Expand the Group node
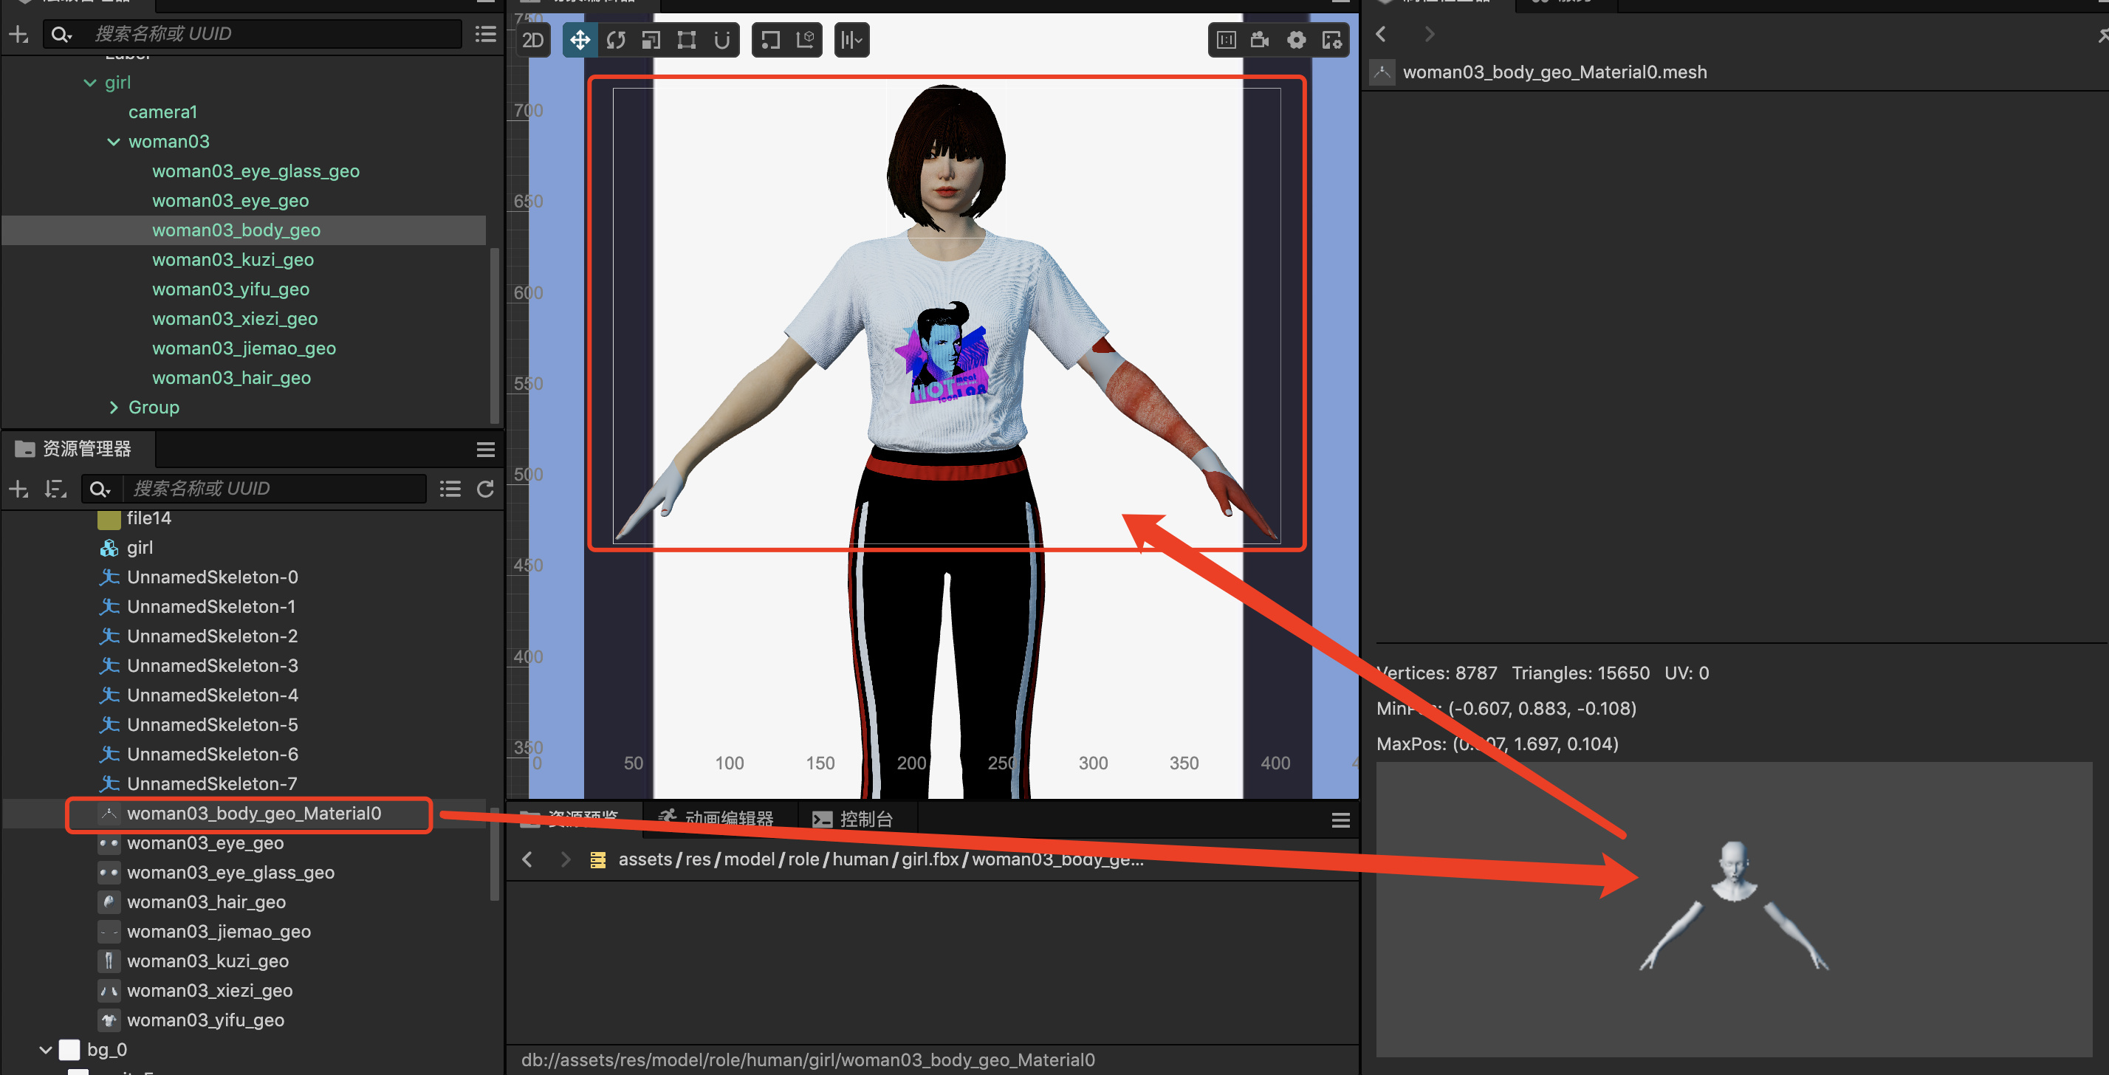 [x=114, y=408]
